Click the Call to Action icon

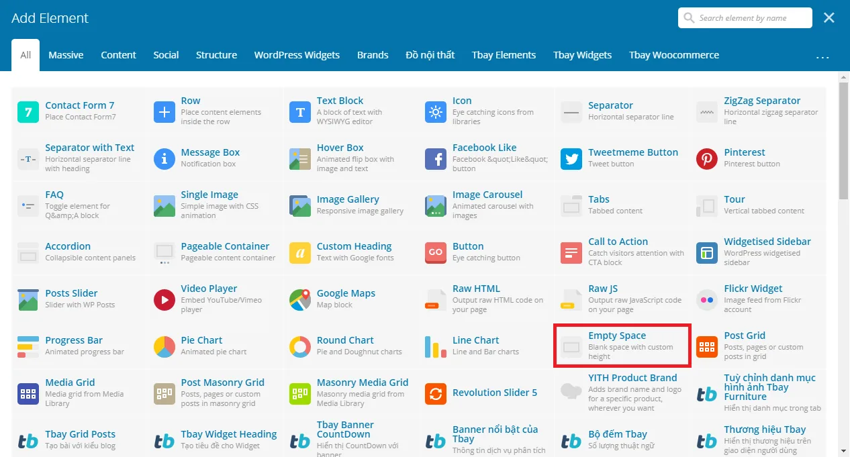(x=571, y=252)
